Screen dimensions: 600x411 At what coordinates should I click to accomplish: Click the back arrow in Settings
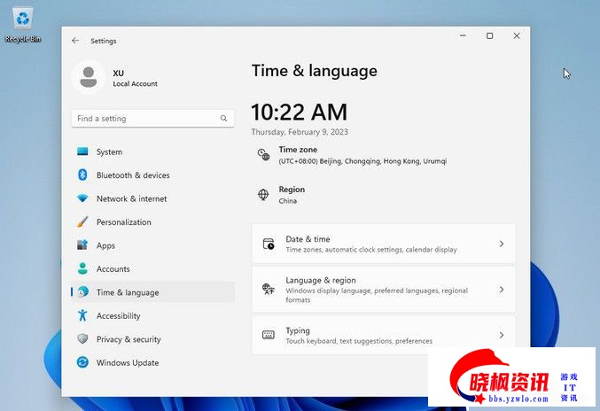click(75, 41)
